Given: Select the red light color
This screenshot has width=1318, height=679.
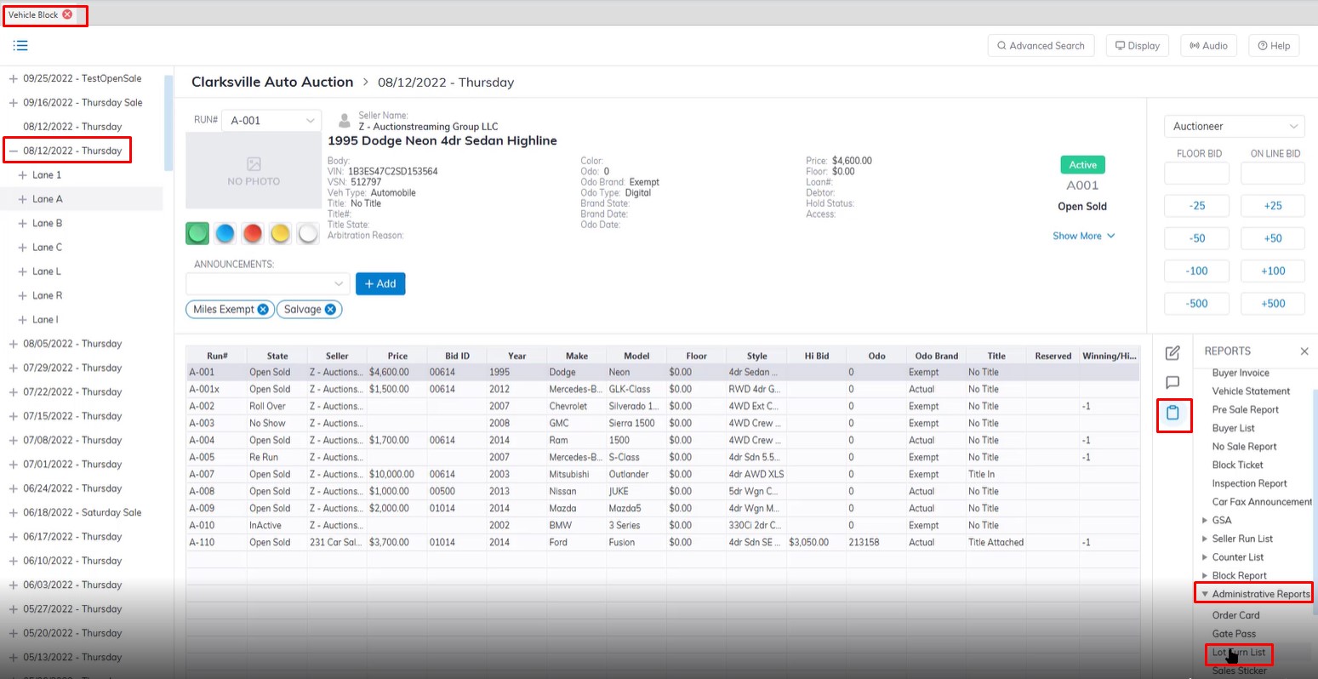Looking at the screenshot, I should pyautogui.click(x=253, y=233).
